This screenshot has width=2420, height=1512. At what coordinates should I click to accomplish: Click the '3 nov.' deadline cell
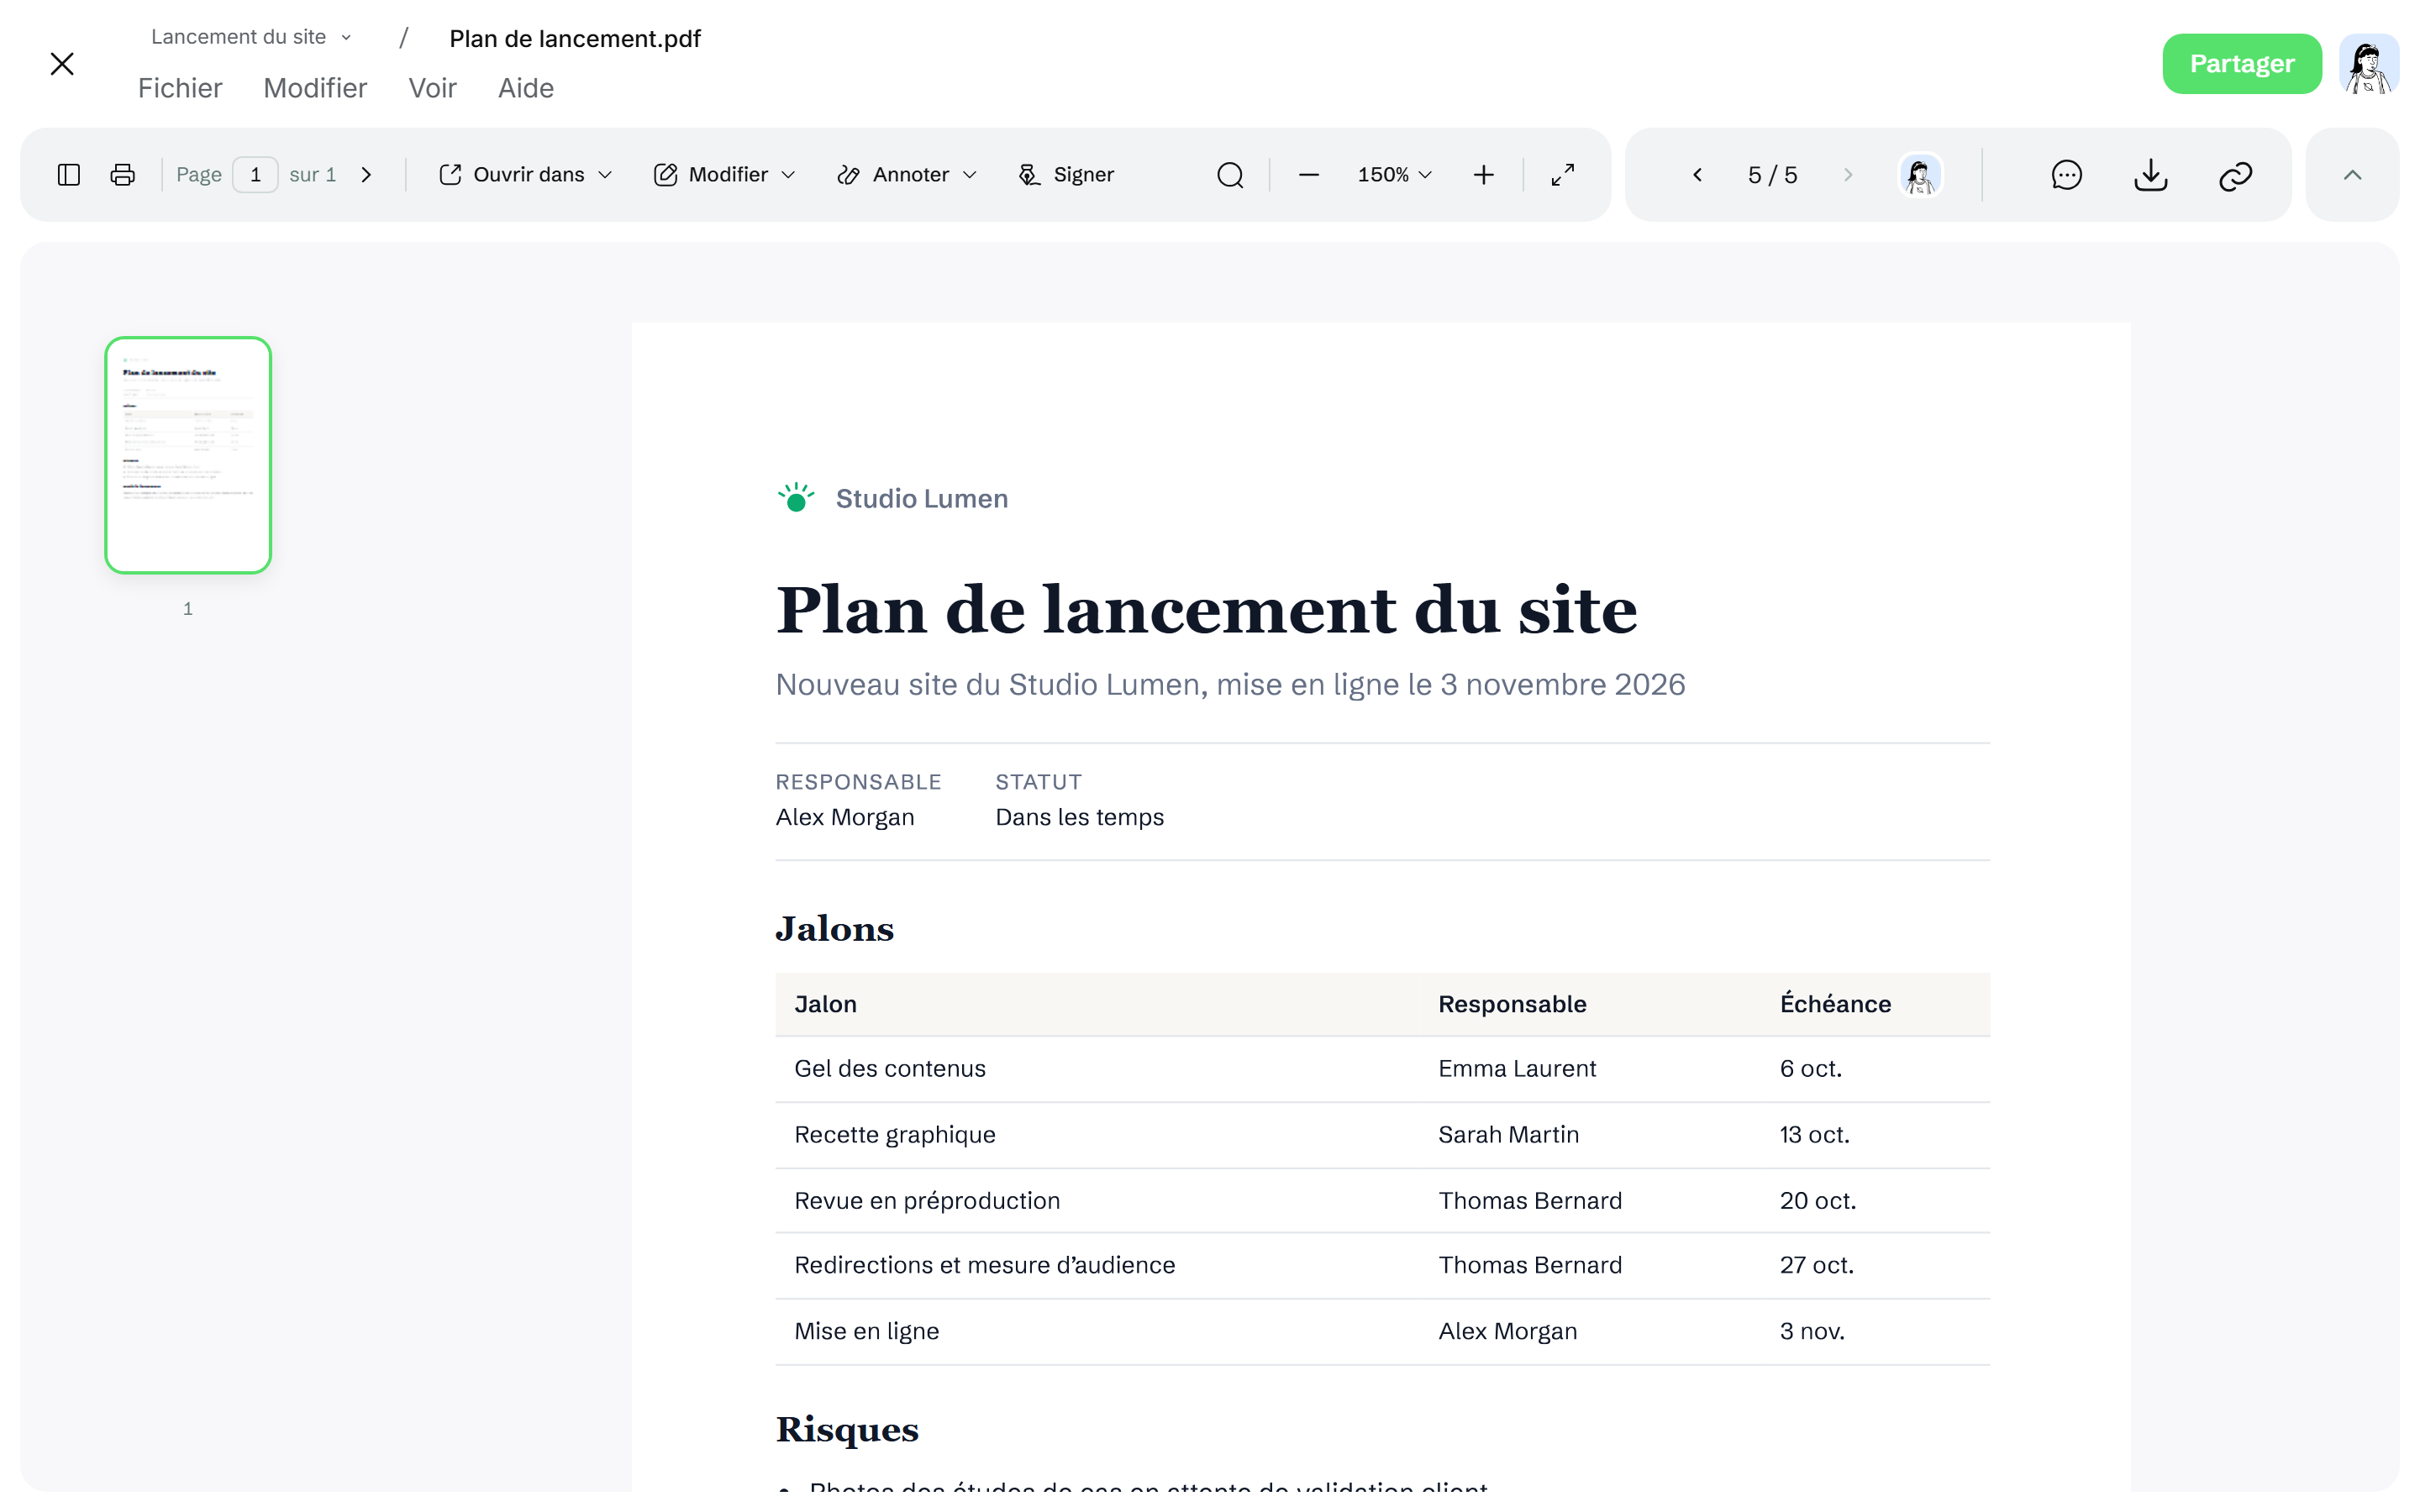pos(1811,1331)
